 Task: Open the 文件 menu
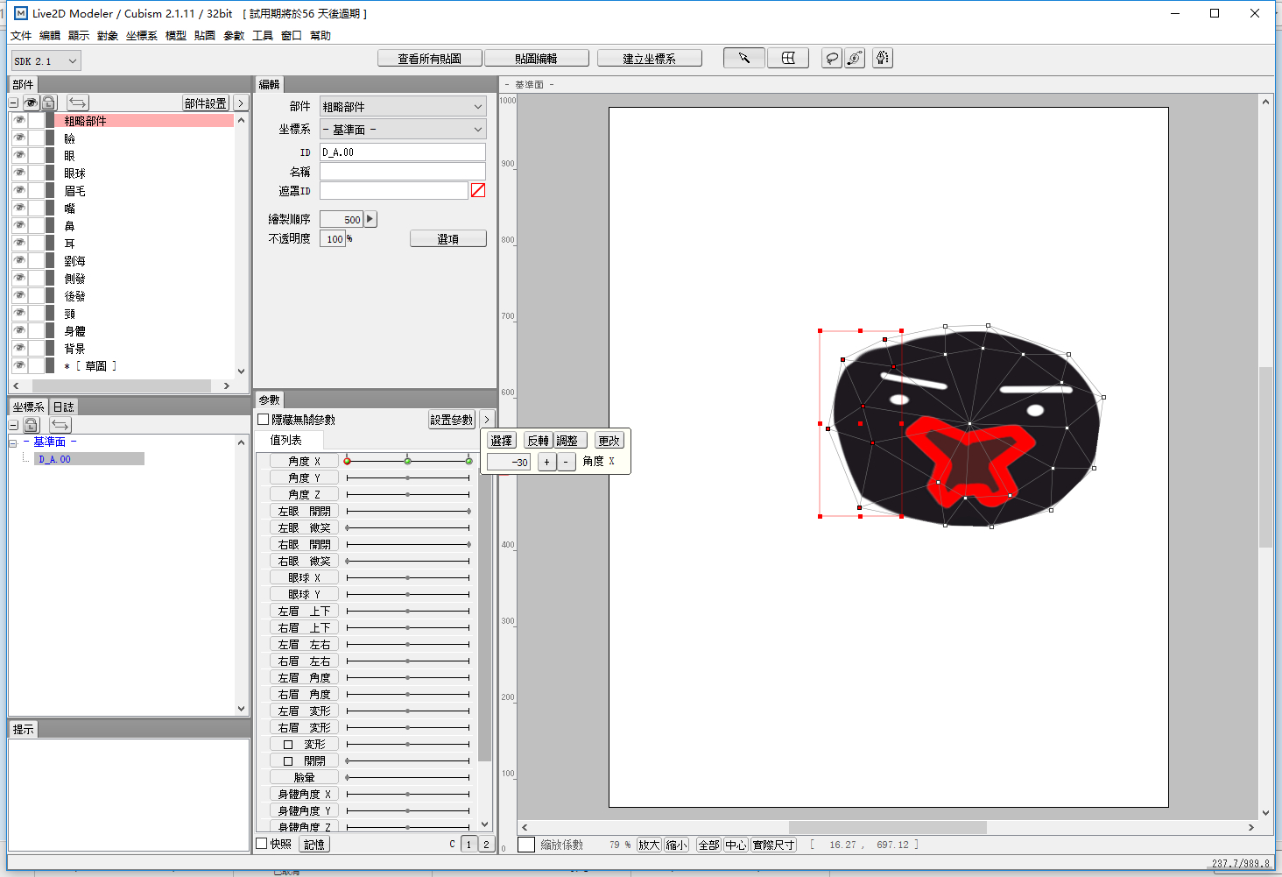pos(21,36)
